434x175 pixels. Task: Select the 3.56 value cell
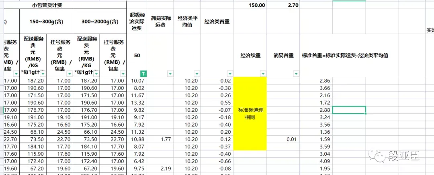pyautogui.click(x=316, y=125)
